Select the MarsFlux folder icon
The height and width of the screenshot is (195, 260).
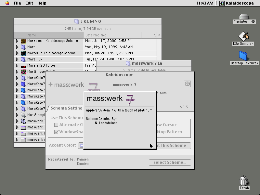pyautogui.click(x=23, y=59)
